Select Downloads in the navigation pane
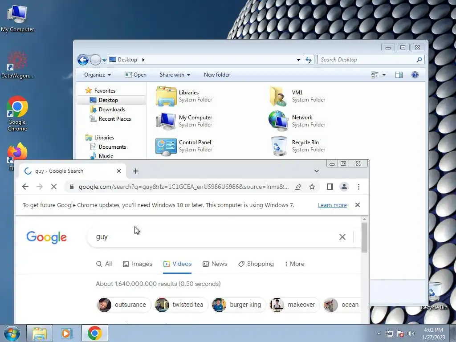The height and width of the screenshot is (342, 456). [x=107, y=110]
